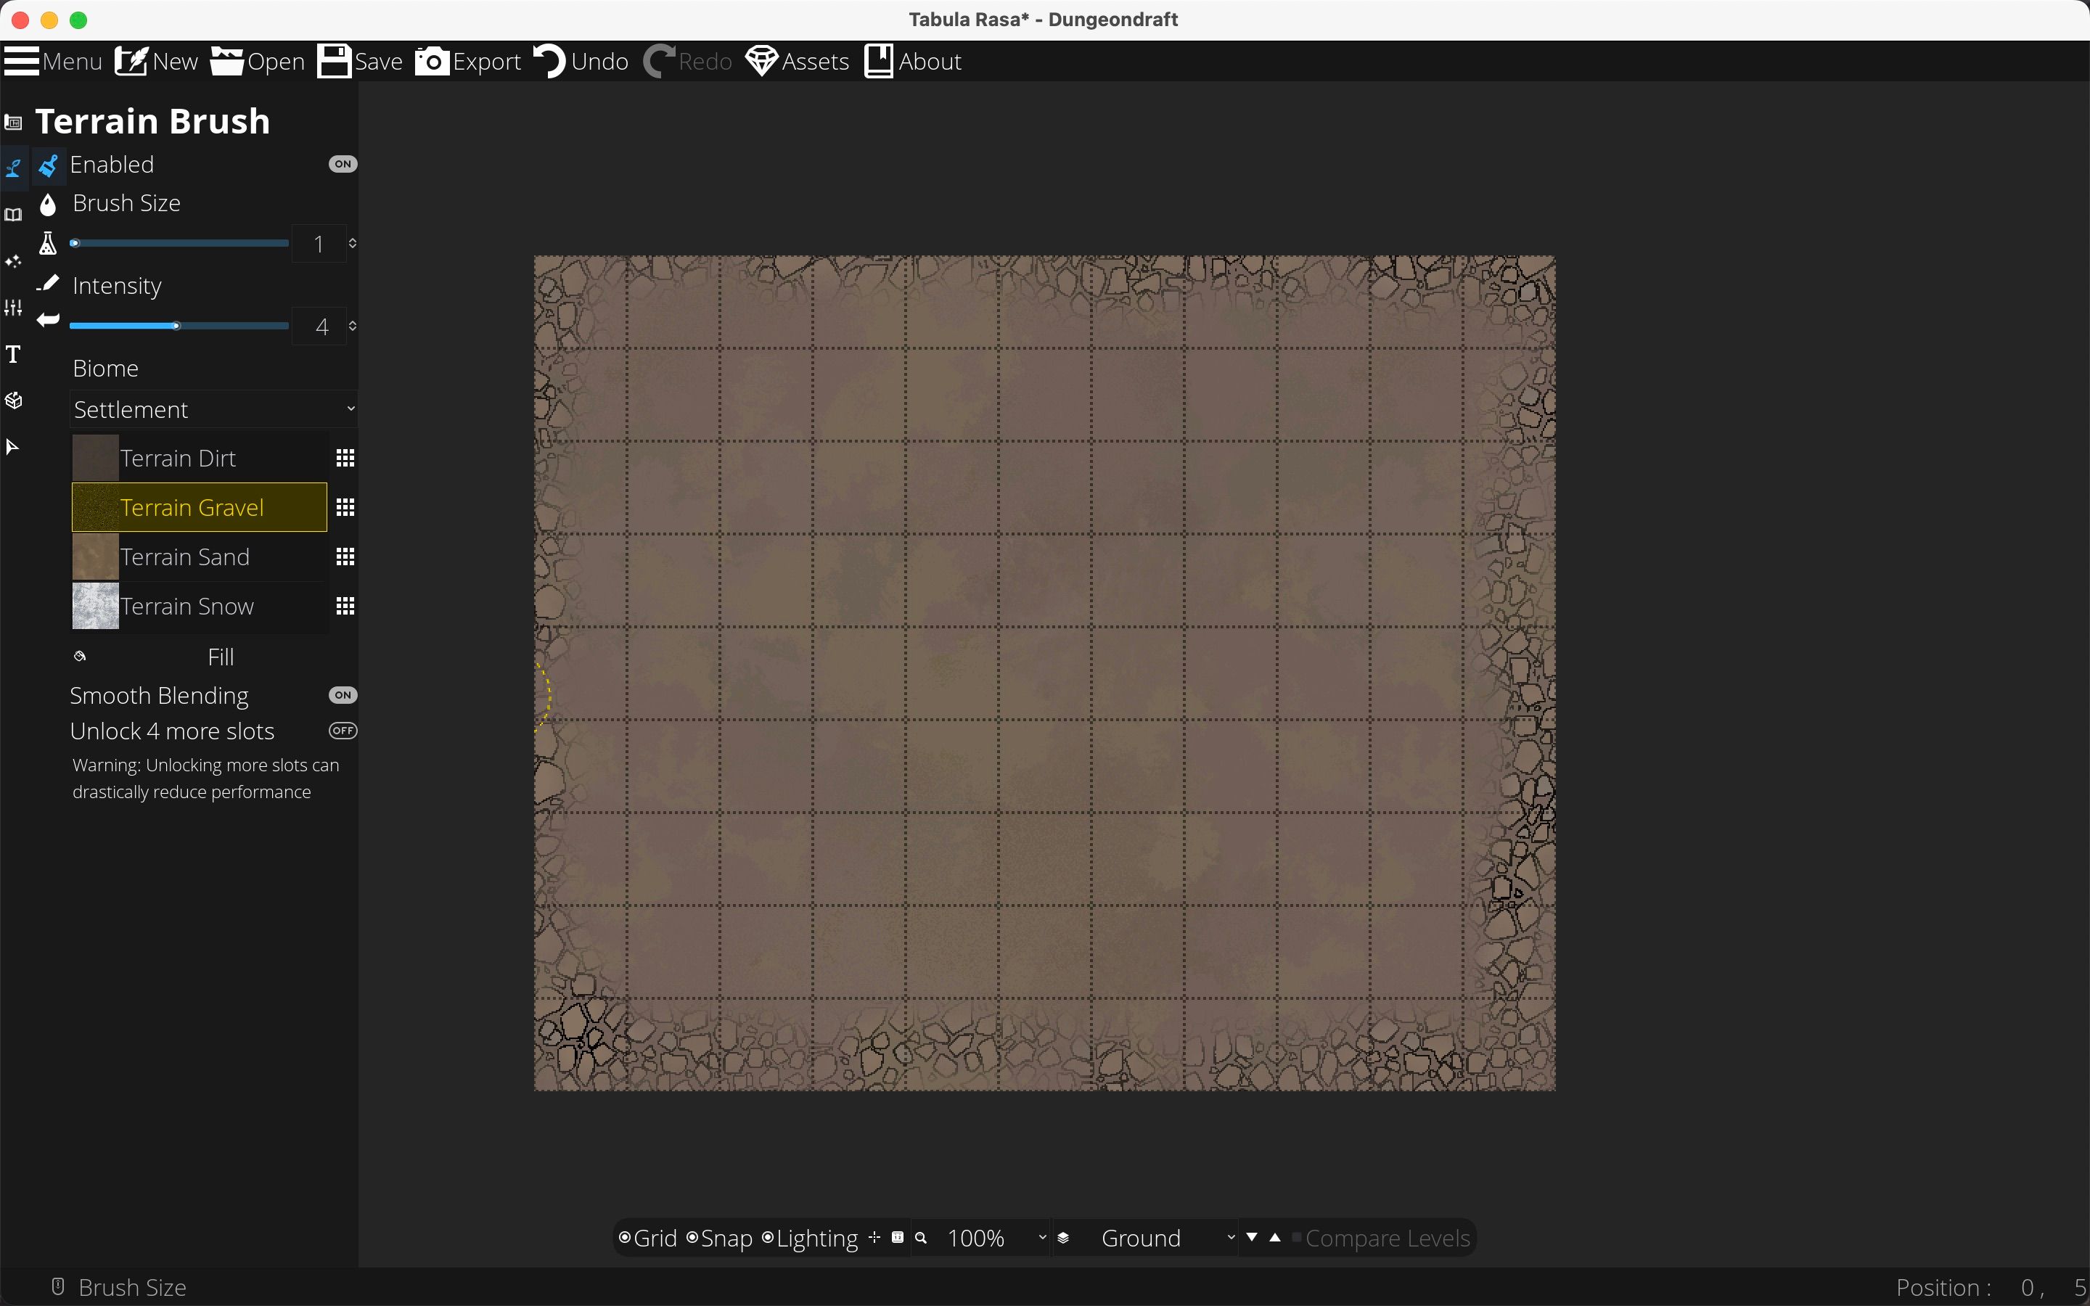Open the Assets panel from the toolbar

point(795,62)
